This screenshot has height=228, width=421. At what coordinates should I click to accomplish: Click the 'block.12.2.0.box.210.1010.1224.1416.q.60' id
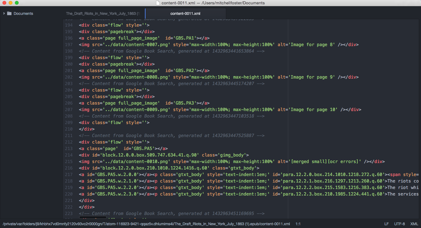pos(155,168)
